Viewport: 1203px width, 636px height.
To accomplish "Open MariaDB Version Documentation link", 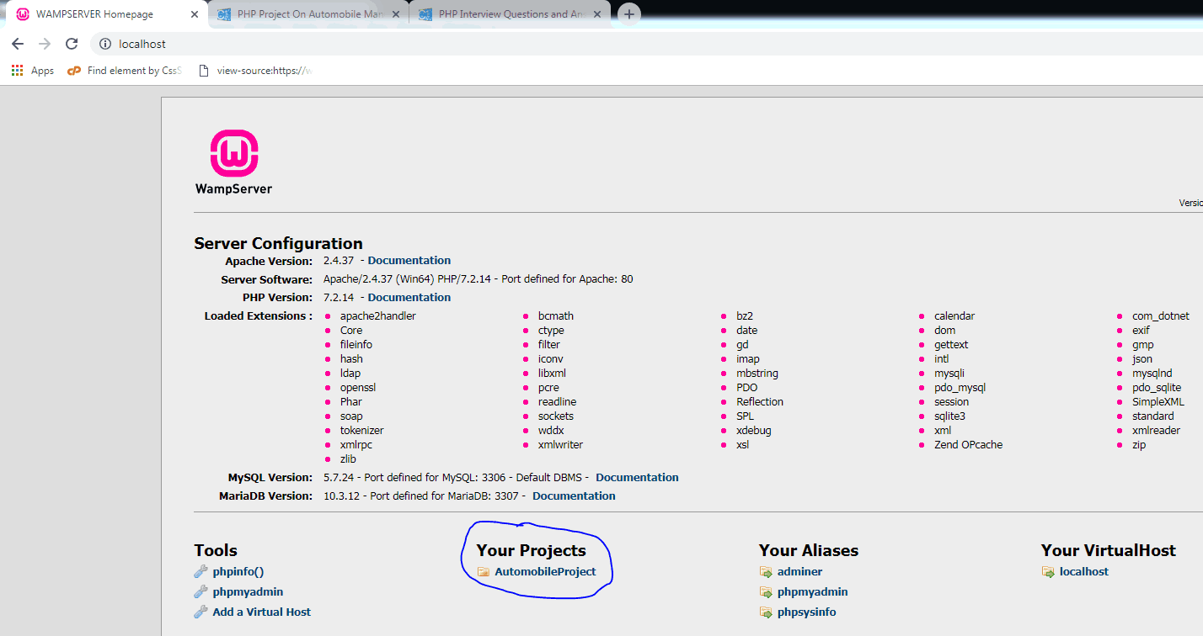I will pos(574,496).
